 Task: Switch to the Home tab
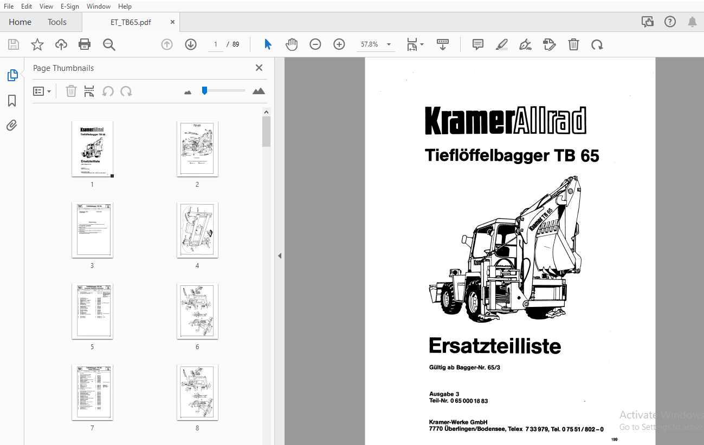coord(20,22)
